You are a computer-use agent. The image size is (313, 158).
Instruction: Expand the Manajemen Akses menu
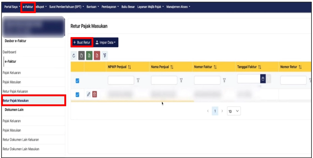pyautogui.click(x=178, y=7)
